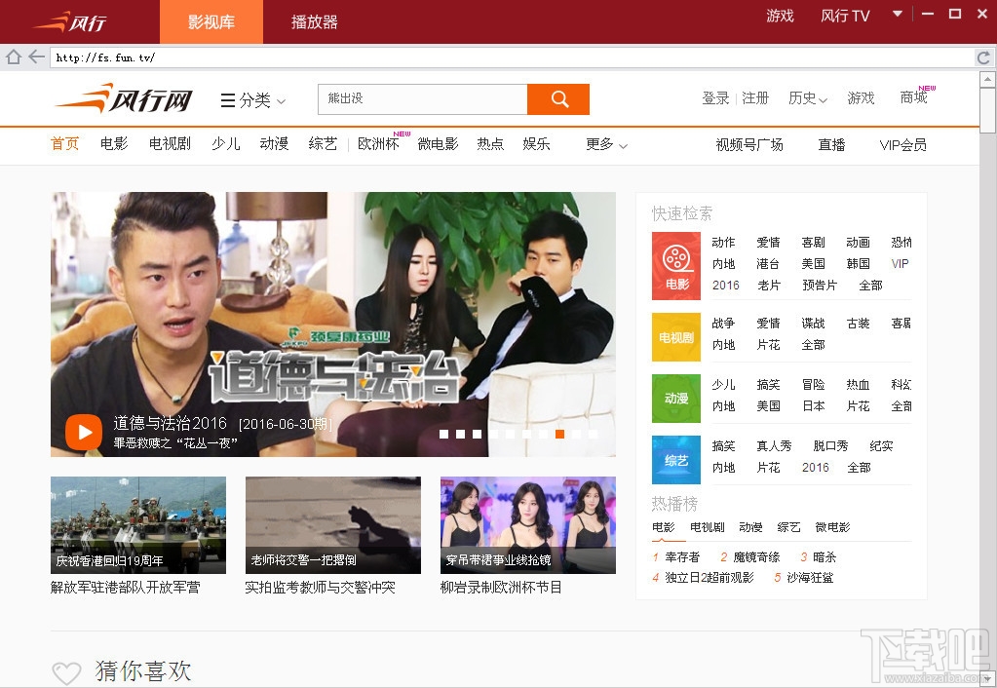This screenshot has width=997, height=688.
Task: Select the 综艺 navigation item
Action: pyautogui.click(x=323, y=143)
